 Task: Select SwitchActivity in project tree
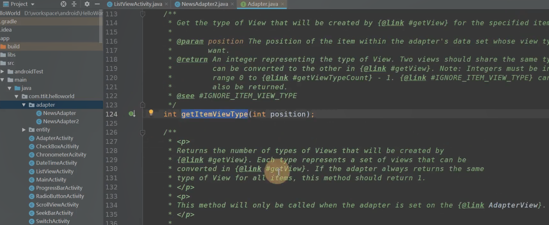[53, 222]
